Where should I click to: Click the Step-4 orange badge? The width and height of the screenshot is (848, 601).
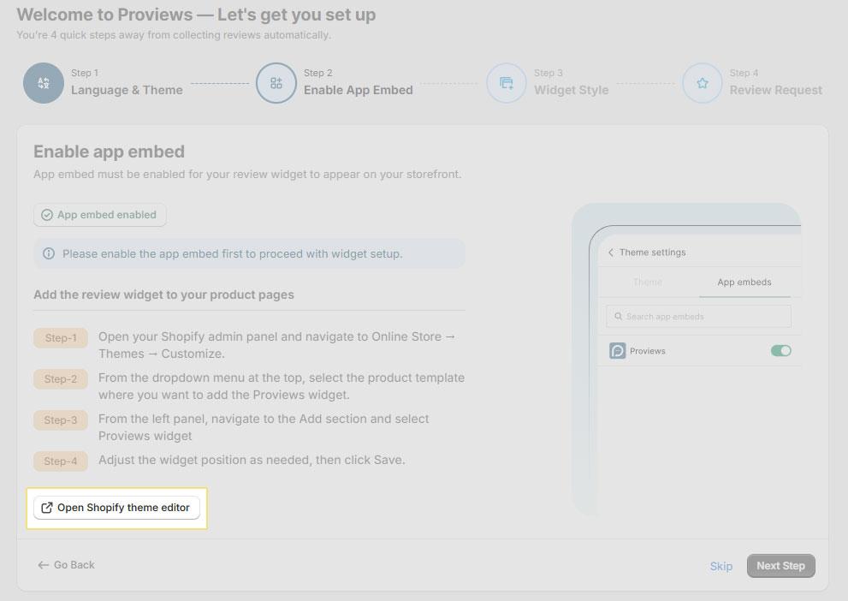click(61, 461)
